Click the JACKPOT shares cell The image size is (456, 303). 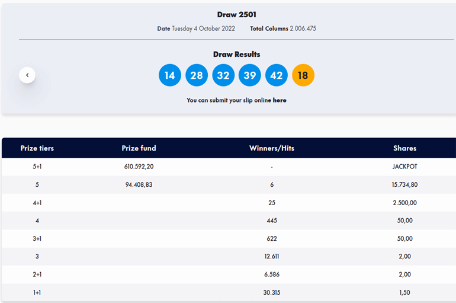point(404,167)
